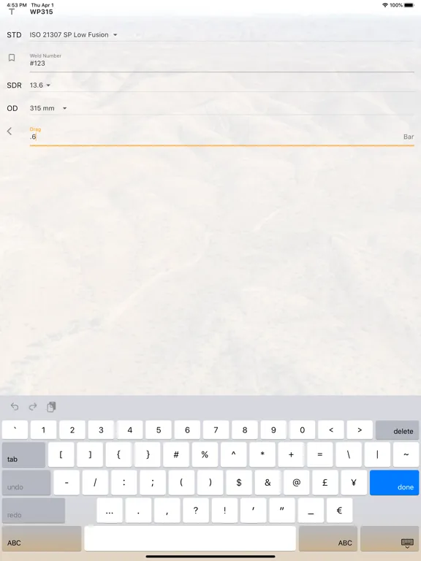Tap the colon key

pyautogui.click(x=124, y=483)
